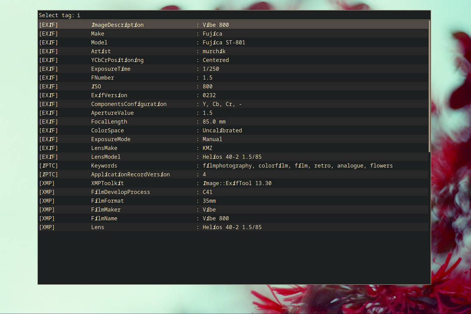Click the value 'Centered'
Screen dimensions: 471x314
coord(216,60)
